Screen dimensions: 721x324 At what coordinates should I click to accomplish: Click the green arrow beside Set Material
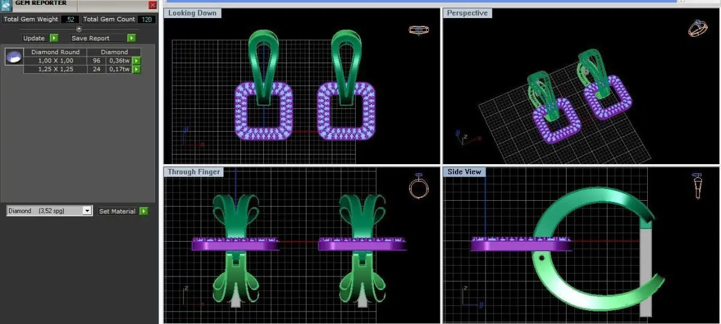[144, 212]
